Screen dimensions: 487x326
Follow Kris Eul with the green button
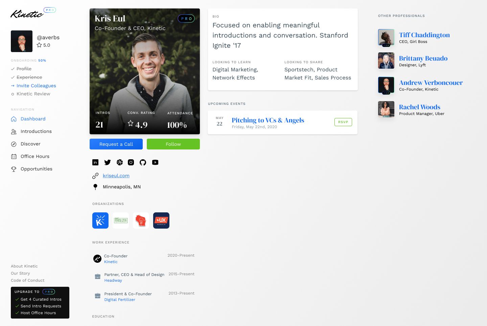click(173, 144)
